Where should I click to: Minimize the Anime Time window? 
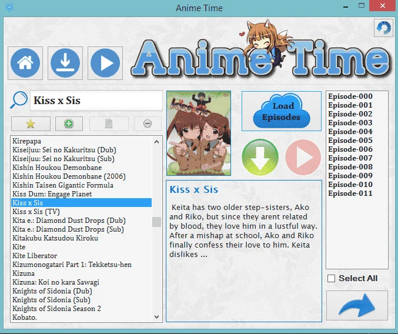(x=346, y=6)
